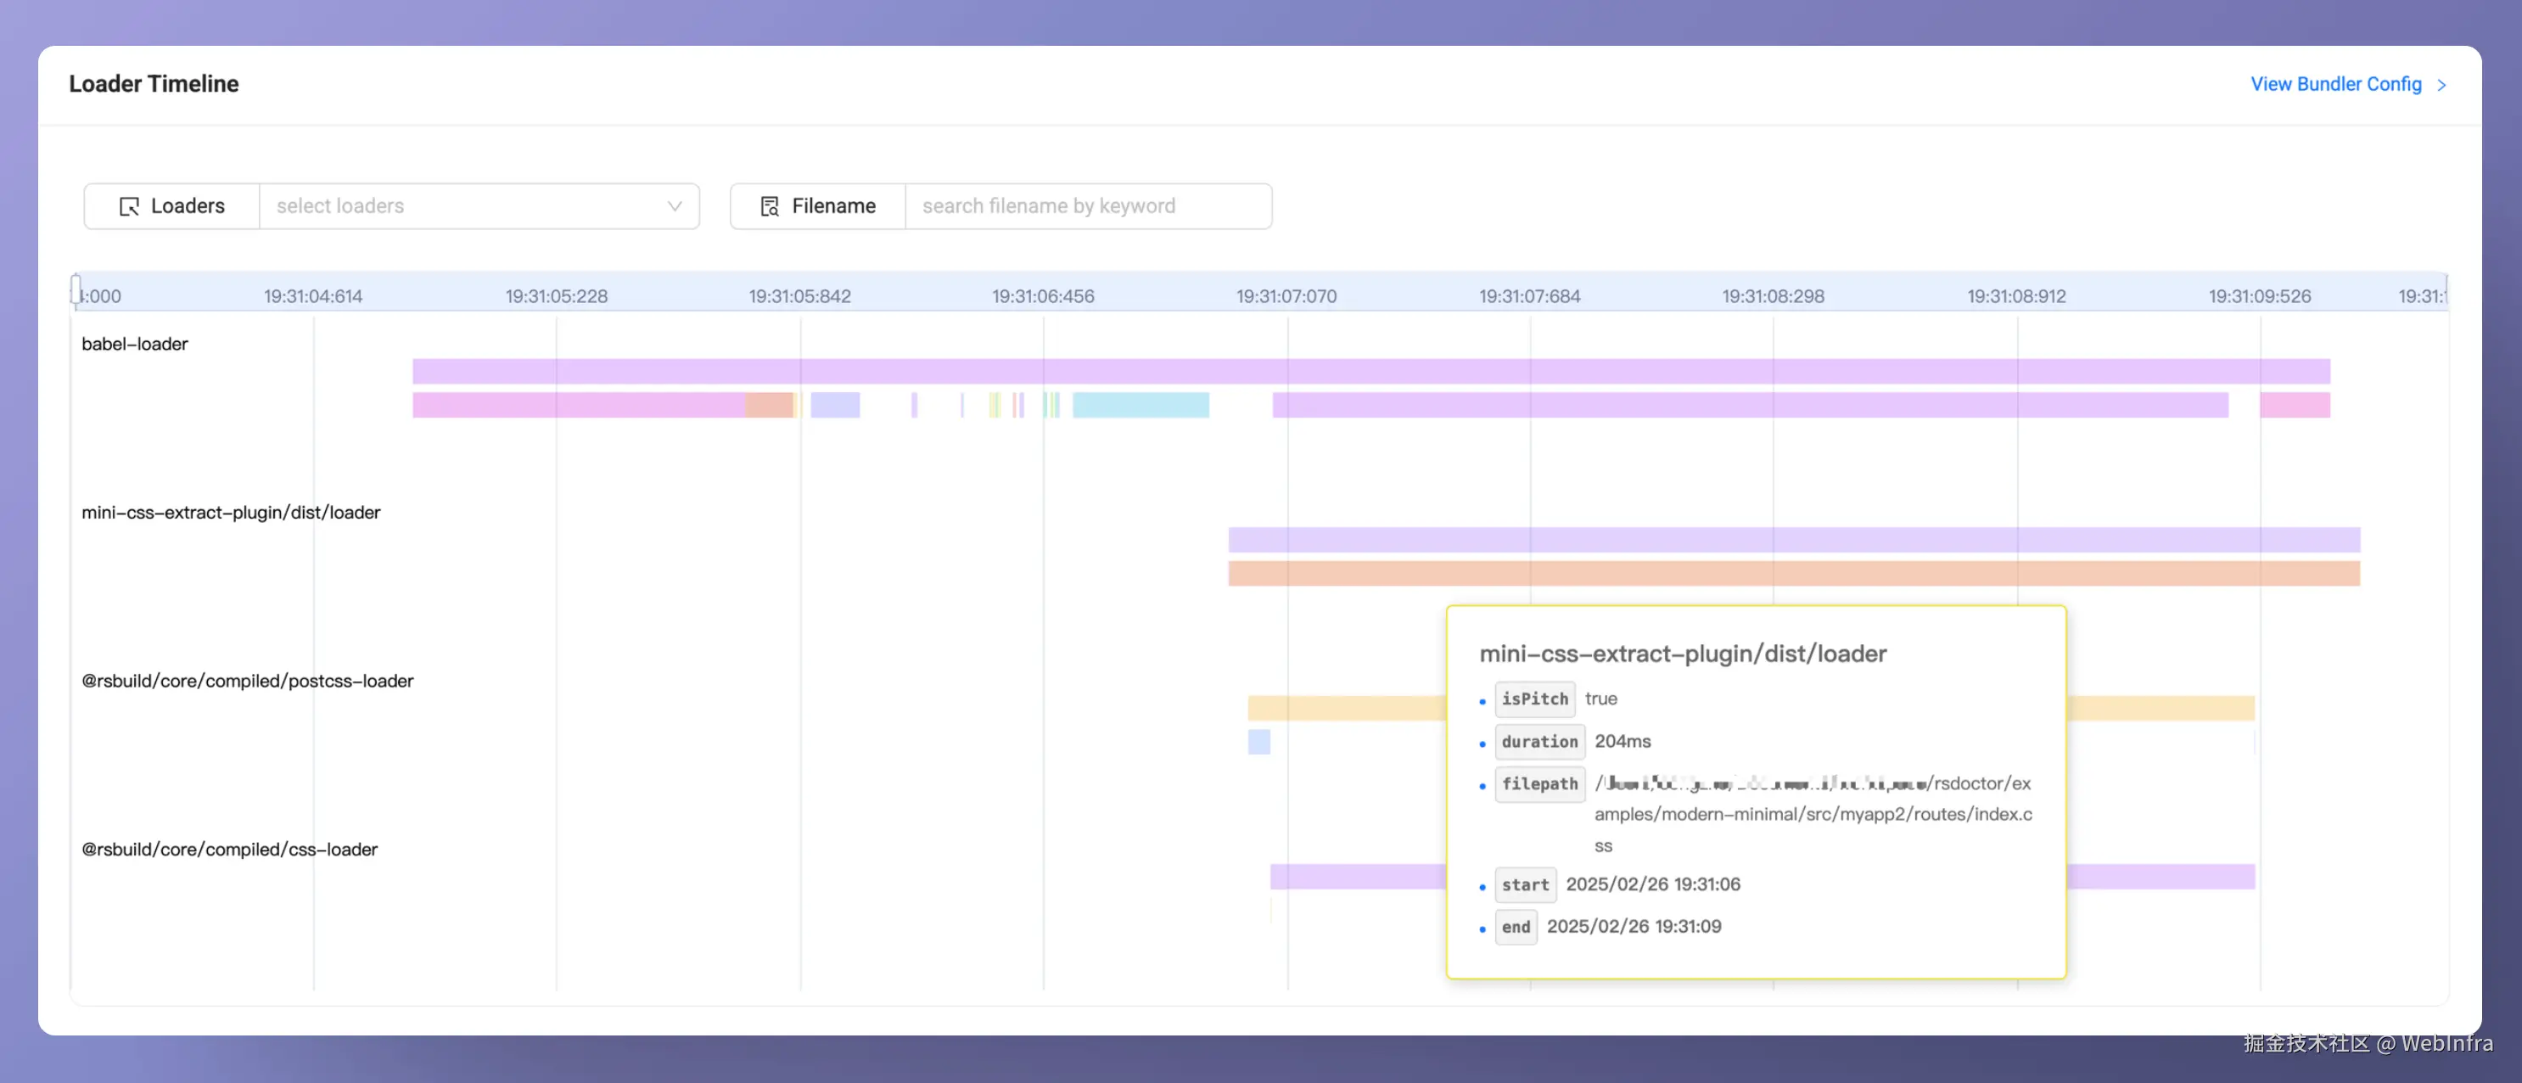Click the small pink babel-loader bar at right
Screen dimensions: 2522x1083
point(2294,406)
